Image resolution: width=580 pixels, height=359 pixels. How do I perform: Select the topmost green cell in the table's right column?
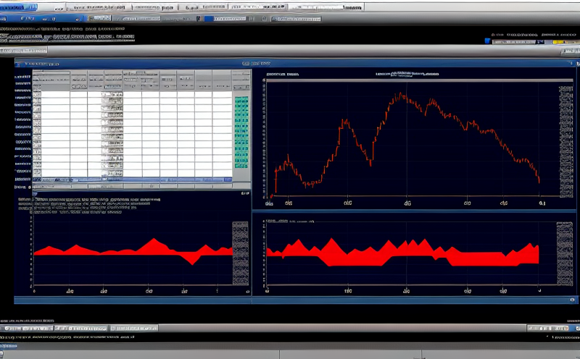pos(241,98)
